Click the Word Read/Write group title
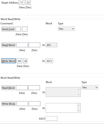The image size is (104, 124). click(11, 19)
